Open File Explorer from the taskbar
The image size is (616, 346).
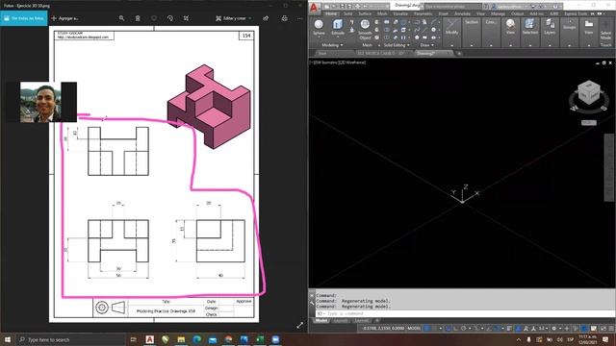coord(181,339)
